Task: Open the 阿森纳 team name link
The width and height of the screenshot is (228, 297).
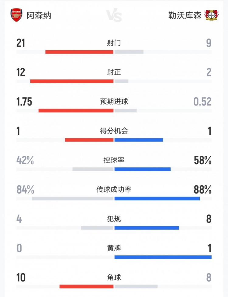Action: (39, 16)
